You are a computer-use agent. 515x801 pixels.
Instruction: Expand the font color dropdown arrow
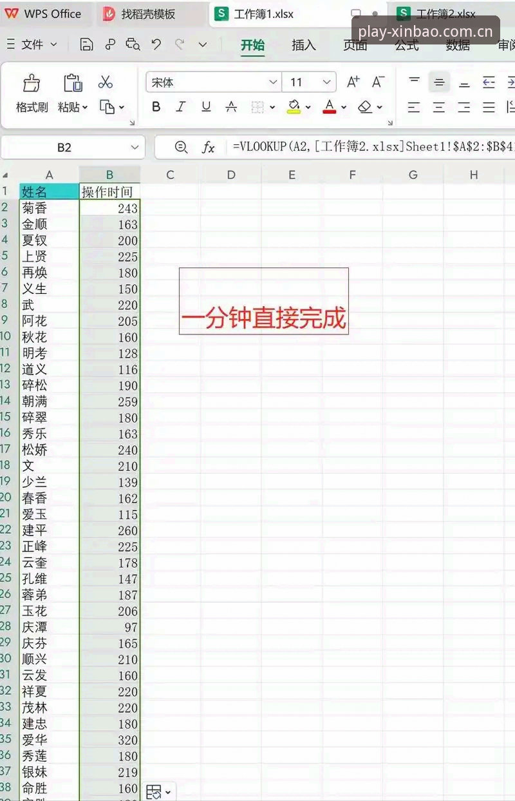(344, 108)
